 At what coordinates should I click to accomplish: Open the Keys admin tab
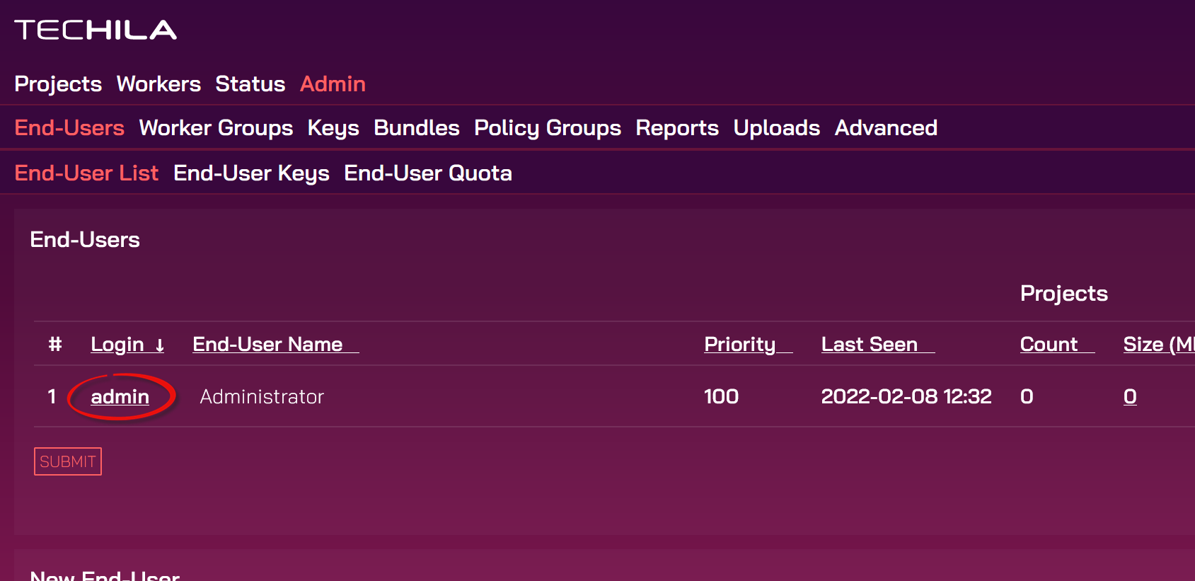[333, 128]
